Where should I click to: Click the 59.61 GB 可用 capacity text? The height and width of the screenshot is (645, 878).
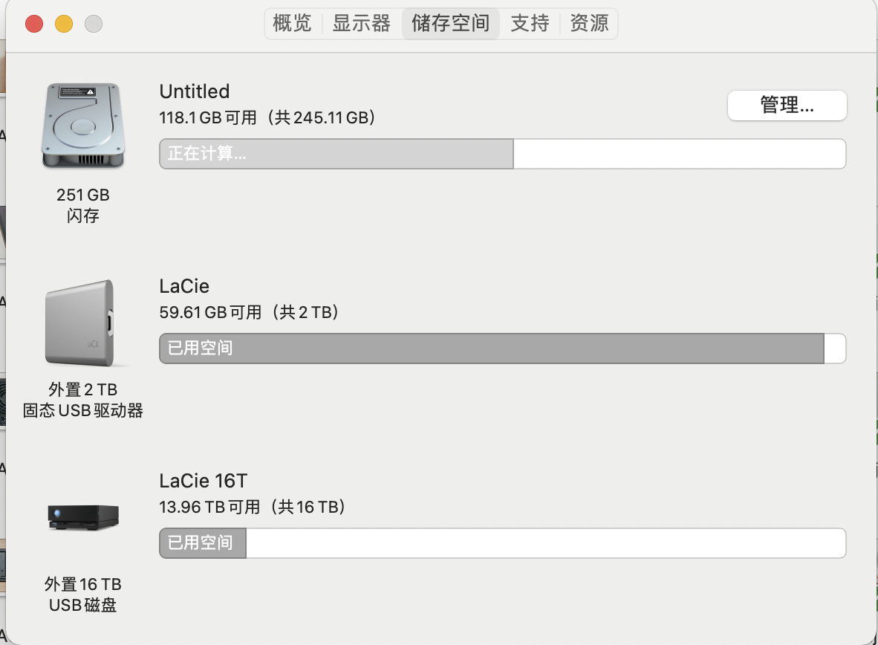250,312
